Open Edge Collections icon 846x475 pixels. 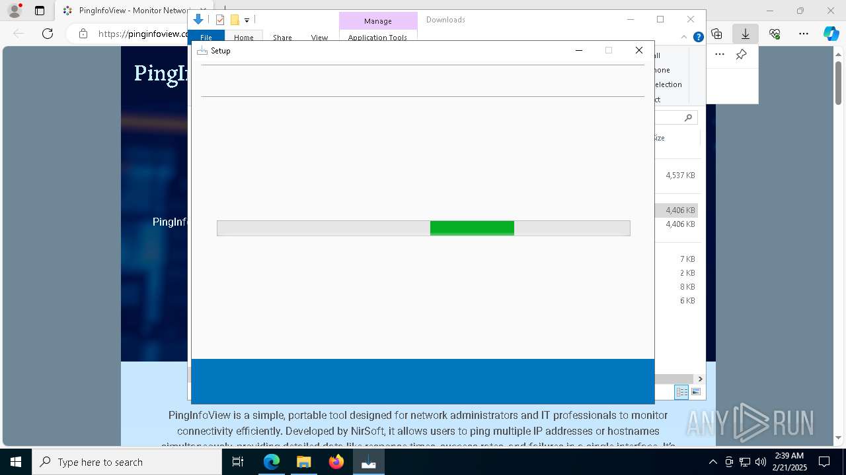[717, 34]
